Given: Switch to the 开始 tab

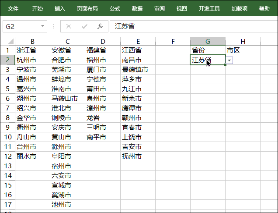Looking at the screenshot, I should coord(38,8).
